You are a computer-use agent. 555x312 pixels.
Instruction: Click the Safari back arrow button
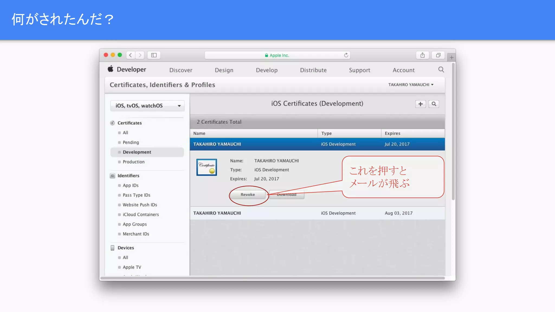[x=131, y=55]
